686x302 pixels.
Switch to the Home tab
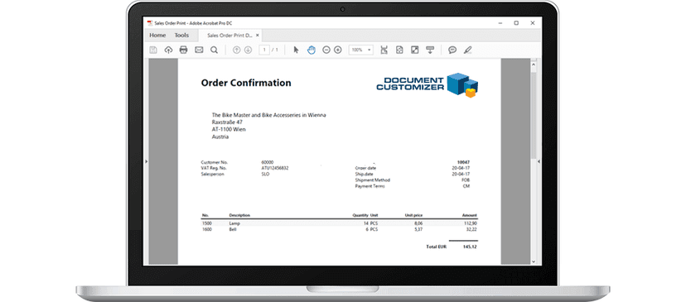(157, 36)
